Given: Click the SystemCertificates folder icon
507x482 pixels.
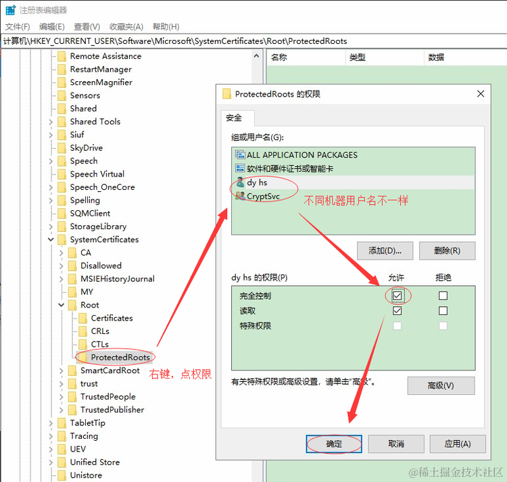Looking at the screenshot, I should [62, 239].
